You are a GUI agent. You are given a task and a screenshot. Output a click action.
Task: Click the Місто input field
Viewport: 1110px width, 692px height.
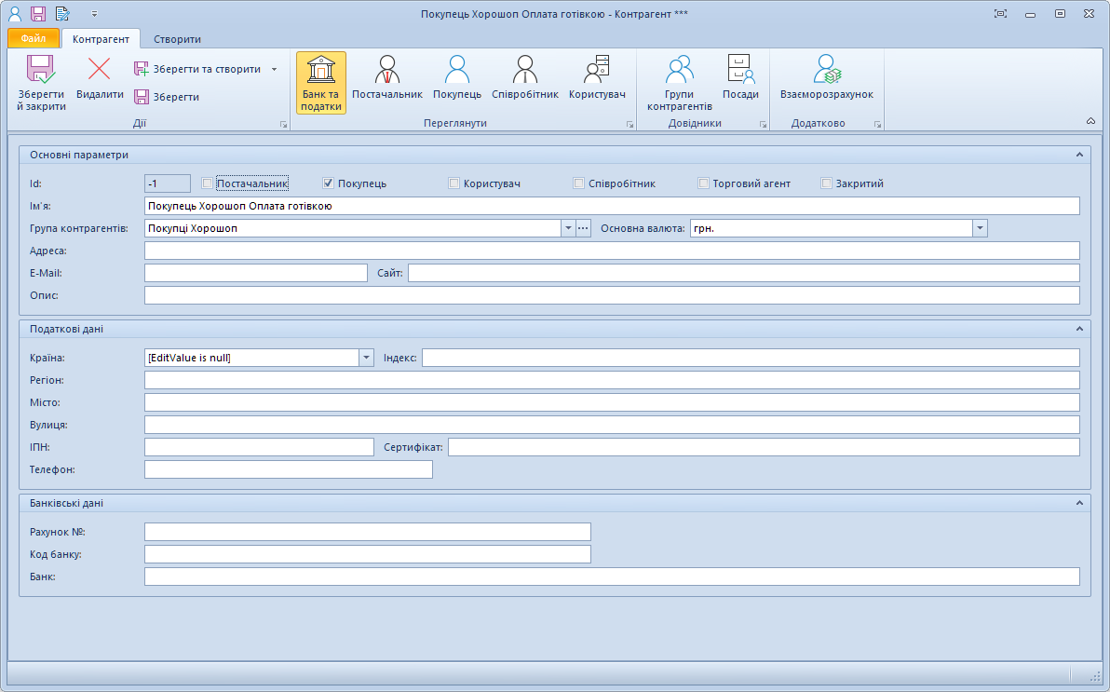pos(612,402)
